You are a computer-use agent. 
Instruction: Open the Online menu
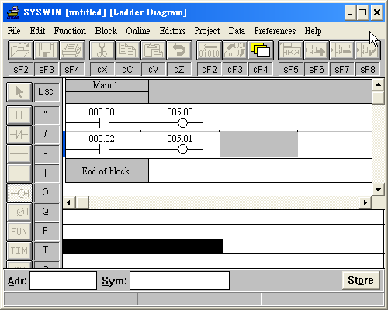[x=138, y=31]
